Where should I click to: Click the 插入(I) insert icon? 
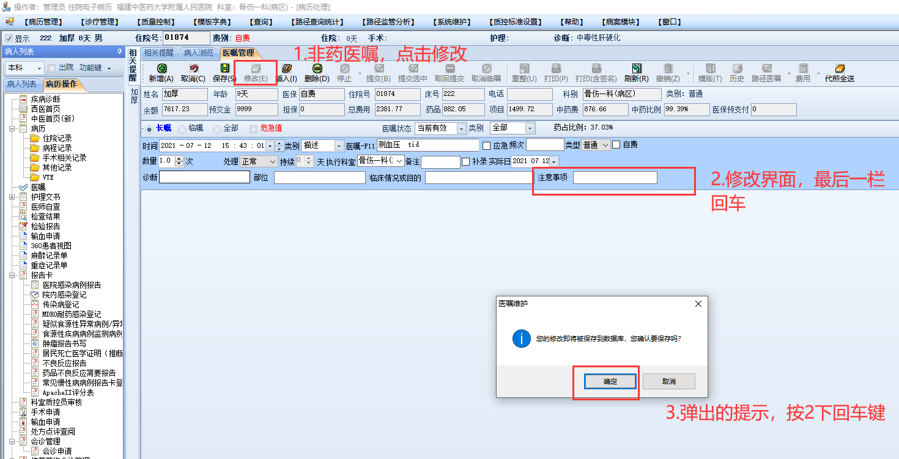coord(286,68)
